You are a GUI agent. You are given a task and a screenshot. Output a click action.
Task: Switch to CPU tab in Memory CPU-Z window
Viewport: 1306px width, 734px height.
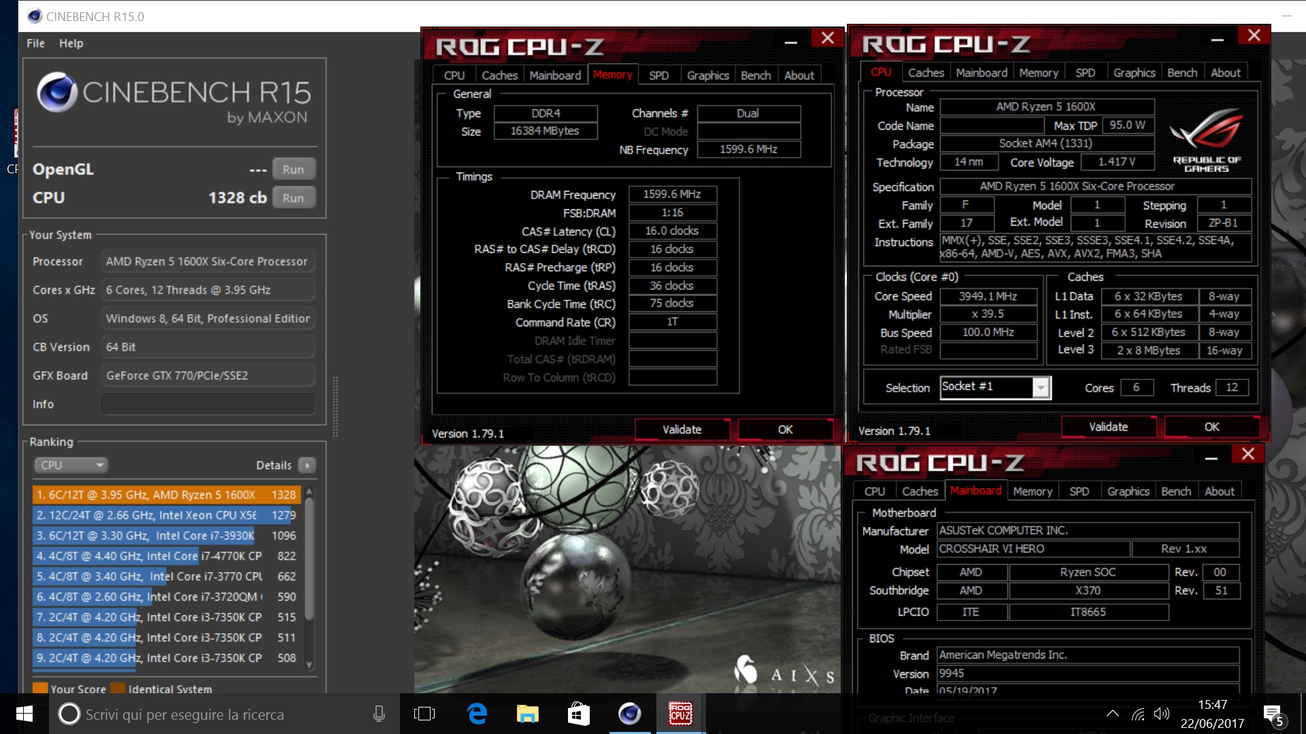pyautogui.click(x=454, y=75)
